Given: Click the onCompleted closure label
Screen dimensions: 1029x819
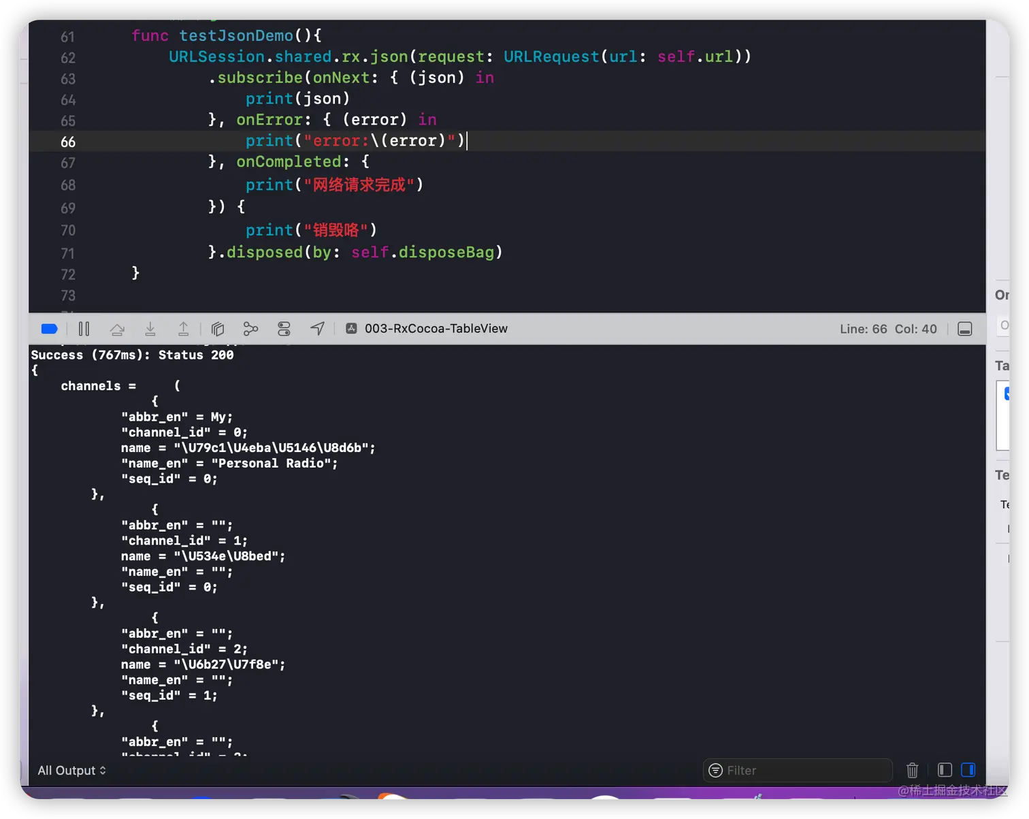Looking at the screenshot, I should (x=289, y=161).
